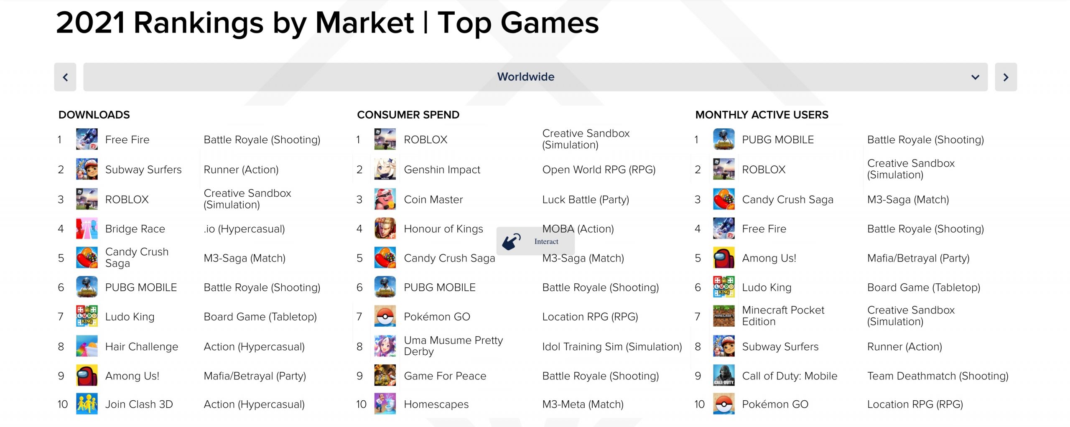Click the Interact hand overlay button

535,241
